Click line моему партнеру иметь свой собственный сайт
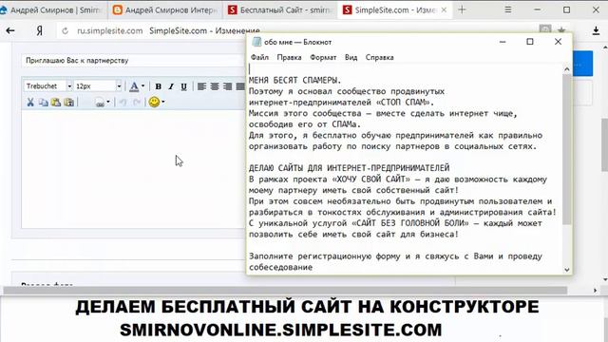Image resolution: width=608 pixels, height=342 pixels. [x=353, y=190]
